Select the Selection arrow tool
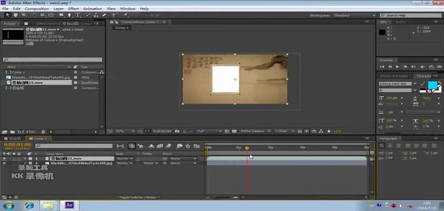The height and width of the screenshot is (211, 444). [8, 15]
